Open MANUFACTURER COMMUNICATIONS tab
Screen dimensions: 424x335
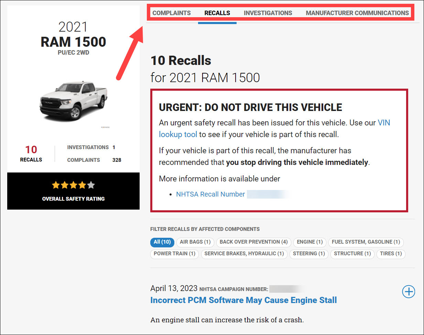358,13
